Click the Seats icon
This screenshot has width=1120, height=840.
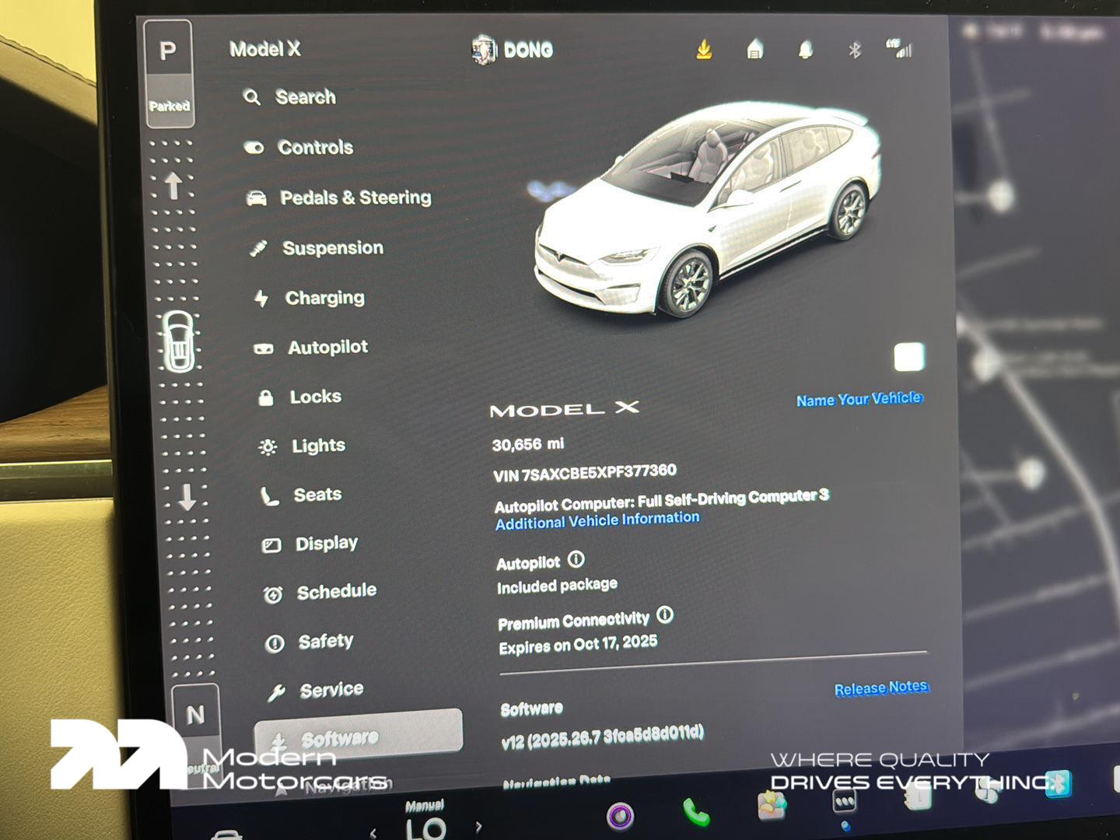(x=269, y=496)
